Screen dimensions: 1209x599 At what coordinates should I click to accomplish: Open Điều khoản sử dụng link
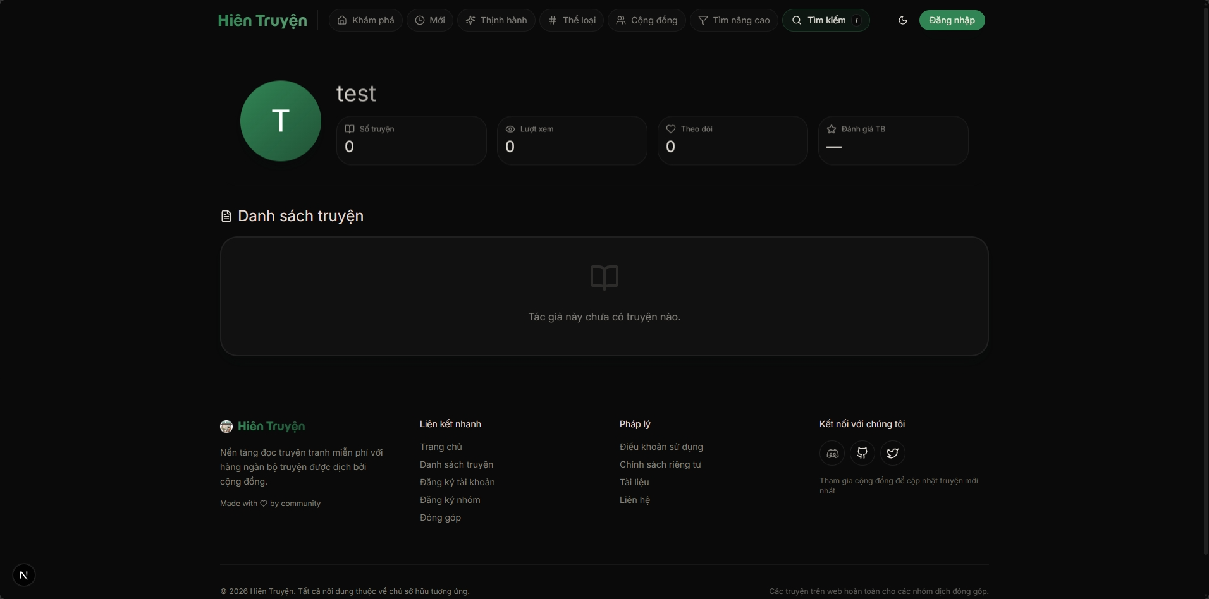pos(661,447)
